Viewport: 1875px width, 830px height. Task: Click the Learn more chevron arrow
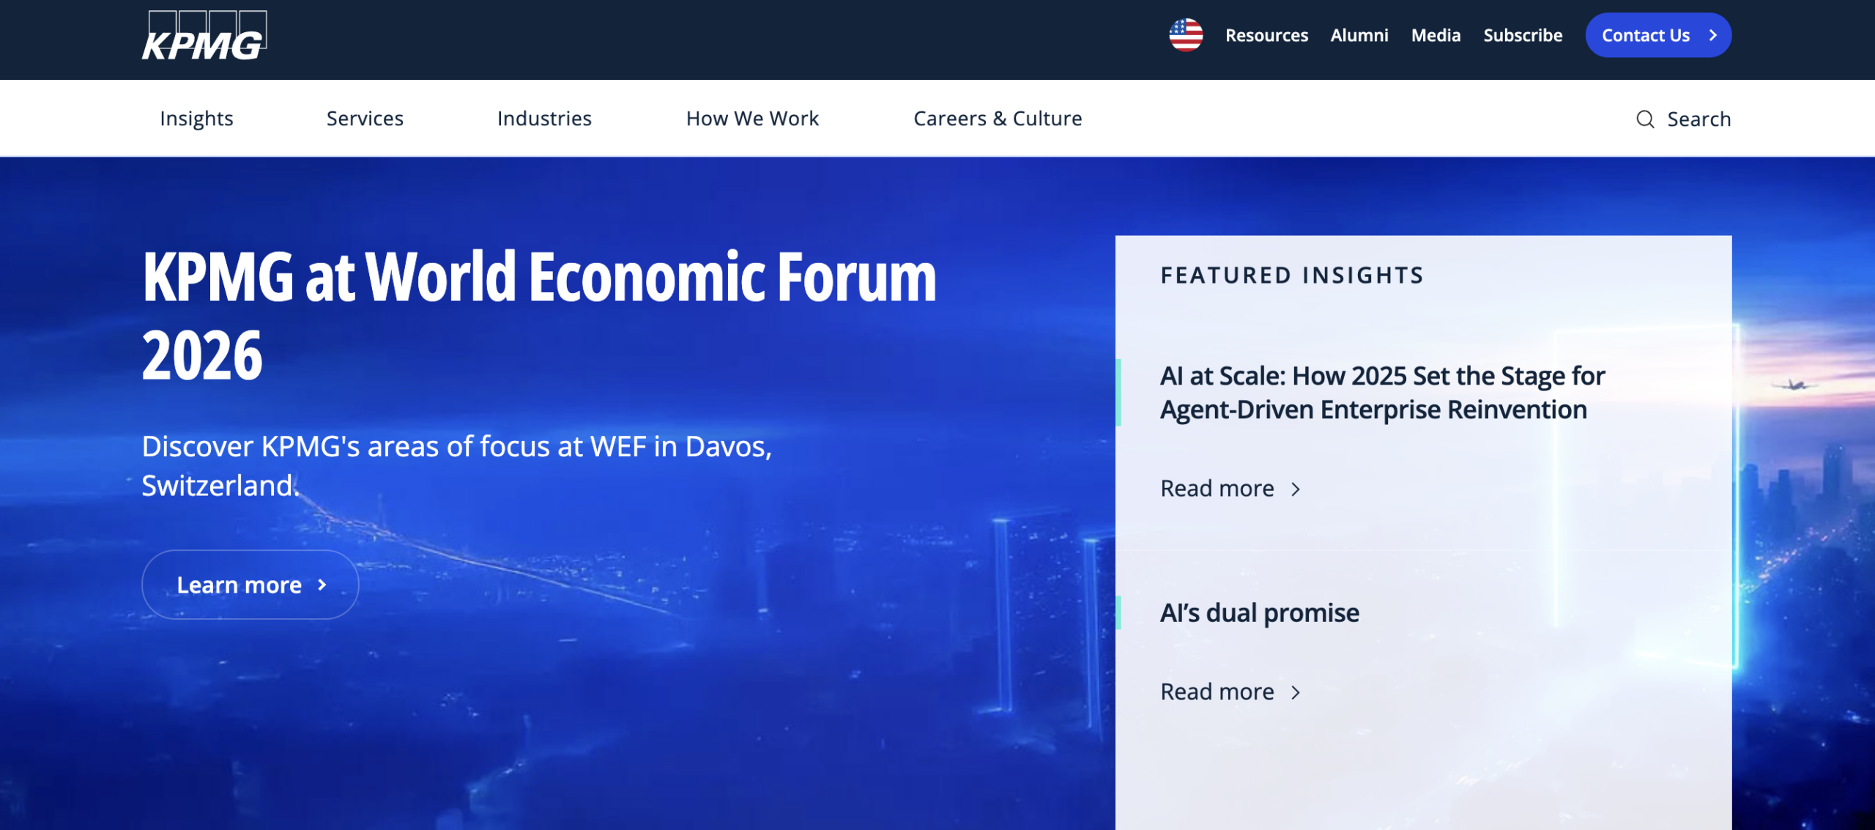[322, 585]
